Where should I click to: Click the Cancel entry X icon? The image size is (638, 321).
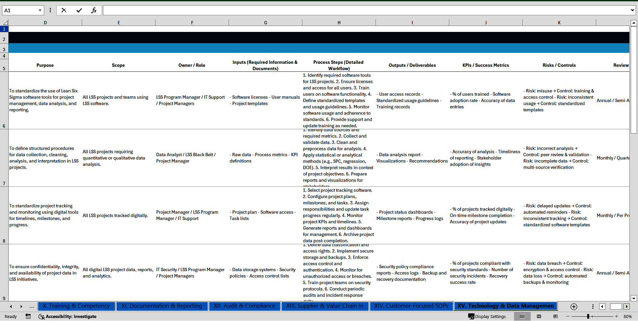(64, 10)
